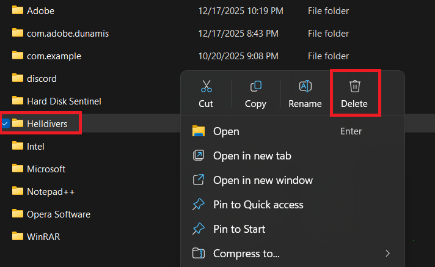Image resolution: width=435 pixels, height=267 pixels.
Task: Click the WinRAR folder icon
Action: 17,236
